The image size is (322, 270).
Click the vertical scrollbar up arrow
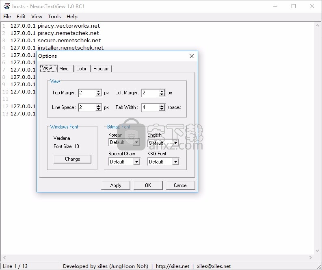(x=317, y=25)
